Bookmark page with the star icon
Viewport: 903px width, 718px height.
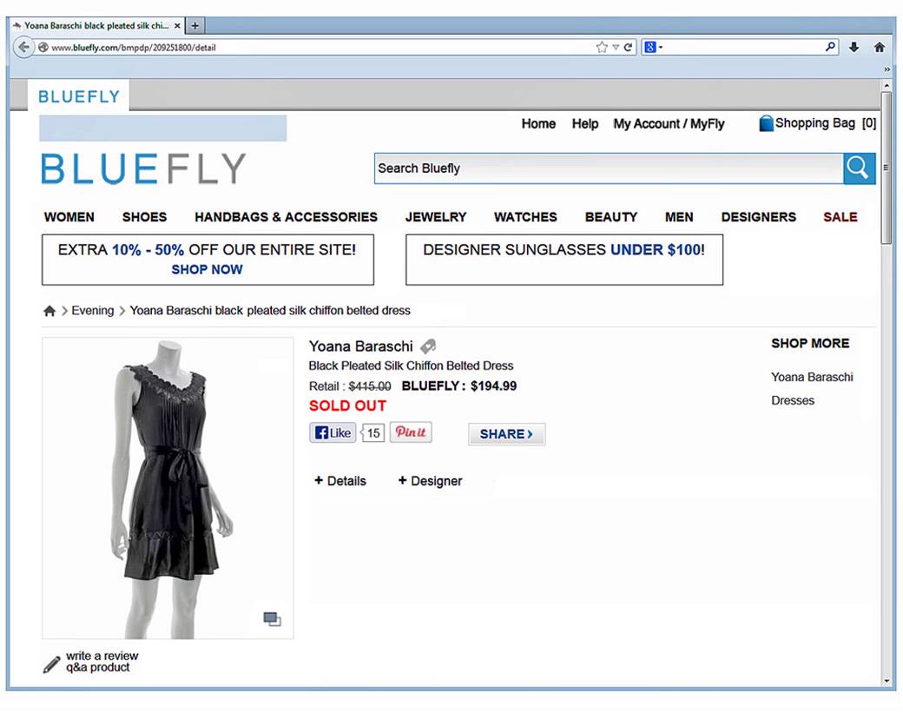tap(602, 47)
